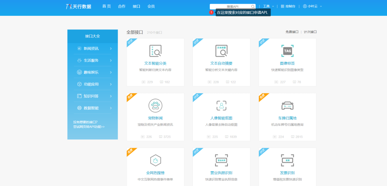Click the 文本自动摘要 magnifier icon

(221, 51)
